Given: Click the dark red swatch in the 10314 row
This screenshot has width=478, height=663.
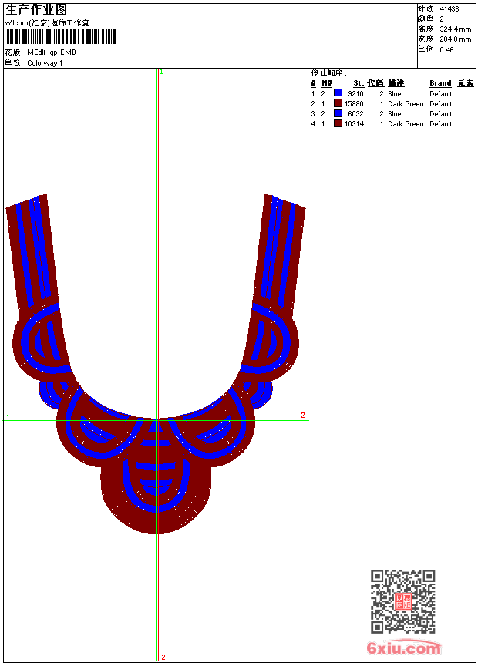Looking at the screenshot, I should point(338,123).
